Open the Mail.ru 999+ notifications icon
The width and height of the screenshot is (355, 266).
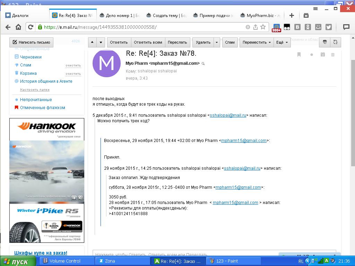[x=276, y=27]
